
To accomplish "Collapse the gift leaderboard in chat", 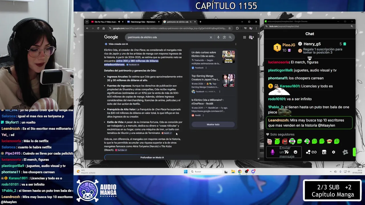I will [x=310, y=58].
